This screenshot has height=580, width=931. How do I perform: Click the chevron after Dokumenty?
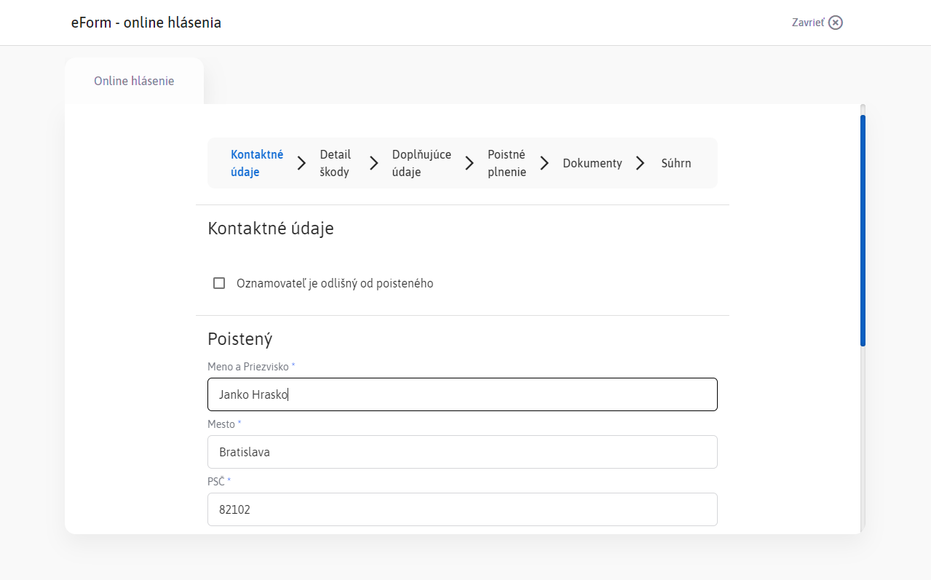point(641,163)
